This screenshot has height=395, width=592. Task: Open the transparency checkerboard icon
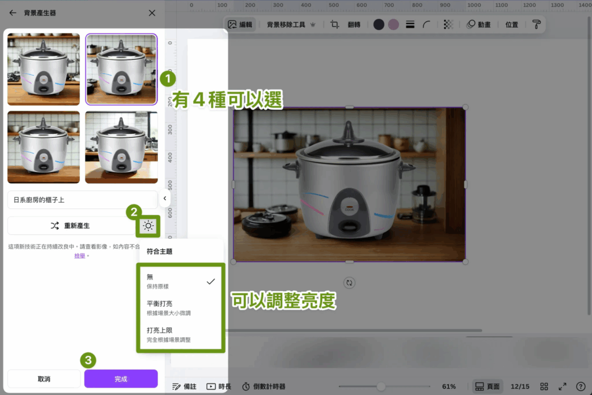point(448,24)
